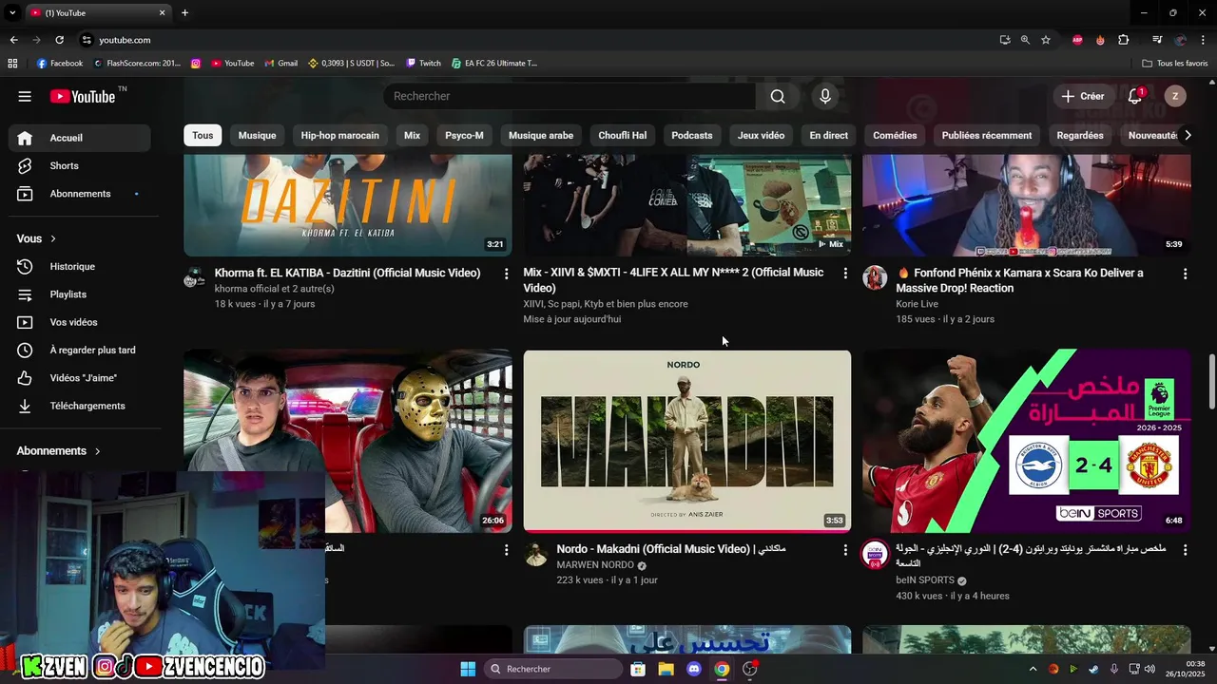This screenshot has height=684, width=1217.
Task: Expand the Vous section
Action: (x=37, y=238)
